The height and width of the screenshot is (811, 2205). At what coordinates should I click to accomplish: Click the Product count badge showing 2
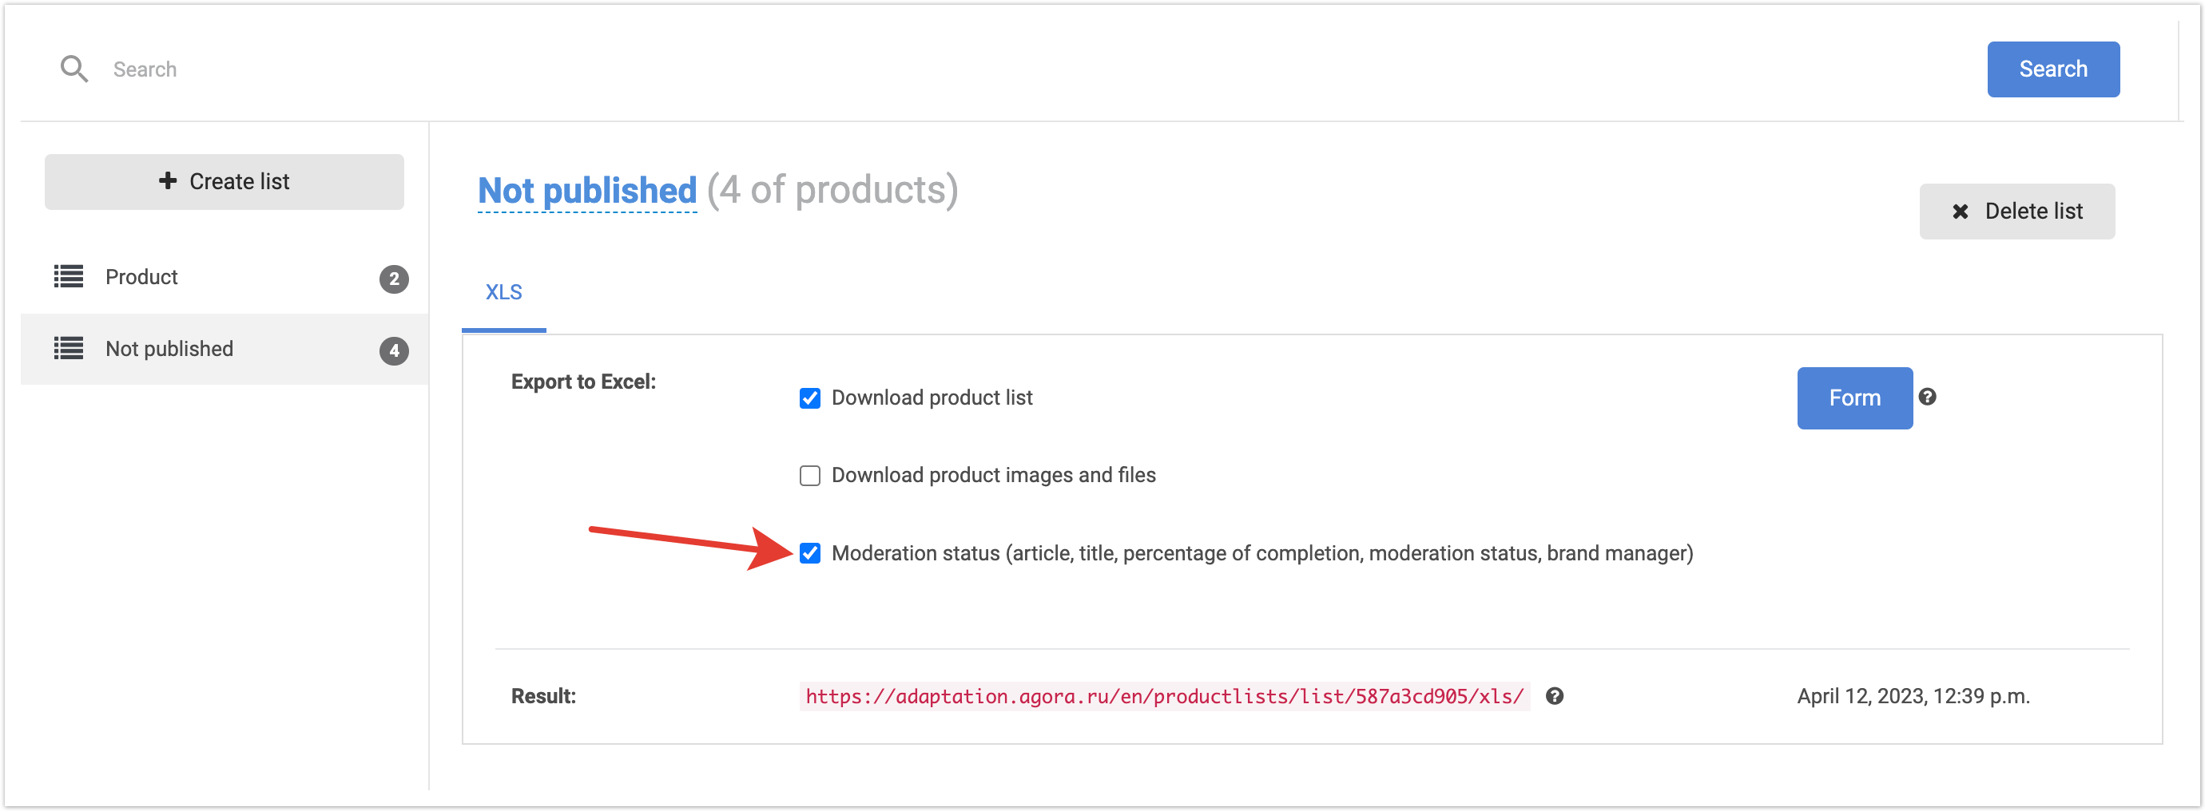coord(394,279)
